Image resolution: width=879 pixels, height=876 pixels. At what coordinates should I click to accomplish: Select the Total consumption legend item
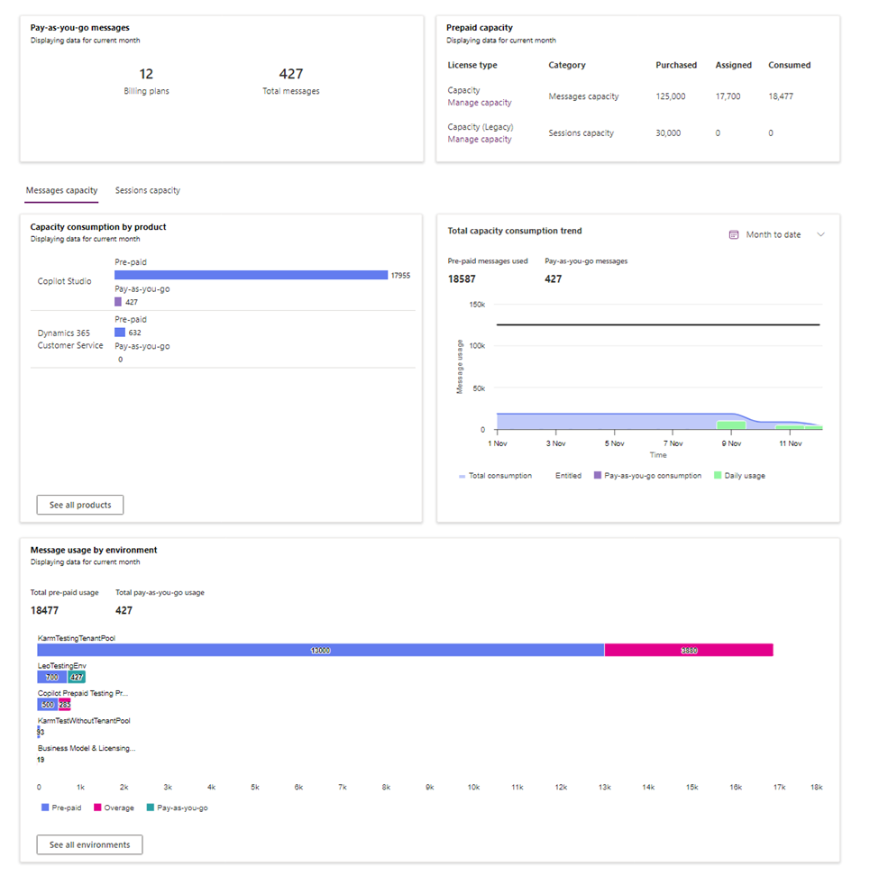coord(496,476)
